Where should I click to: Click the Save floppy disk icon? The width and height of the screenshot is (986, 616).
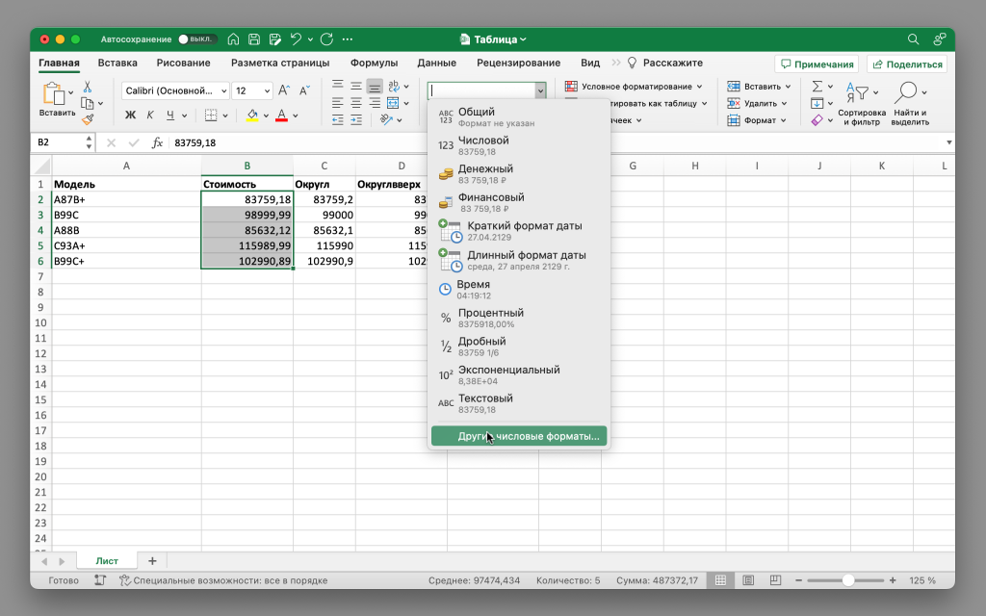tap(254, 38)
